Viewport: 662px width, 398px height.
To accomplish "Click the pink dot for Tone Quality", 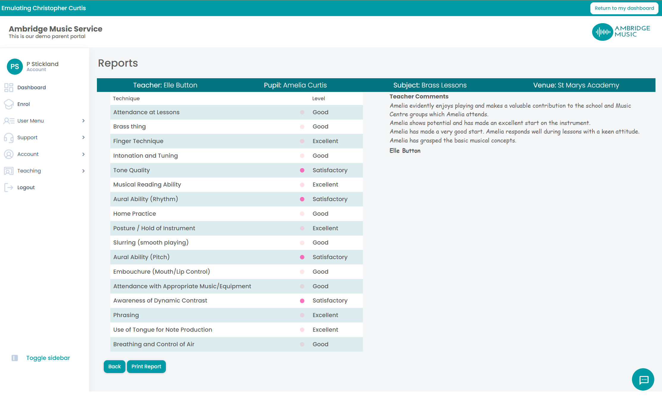I will 302,170.
